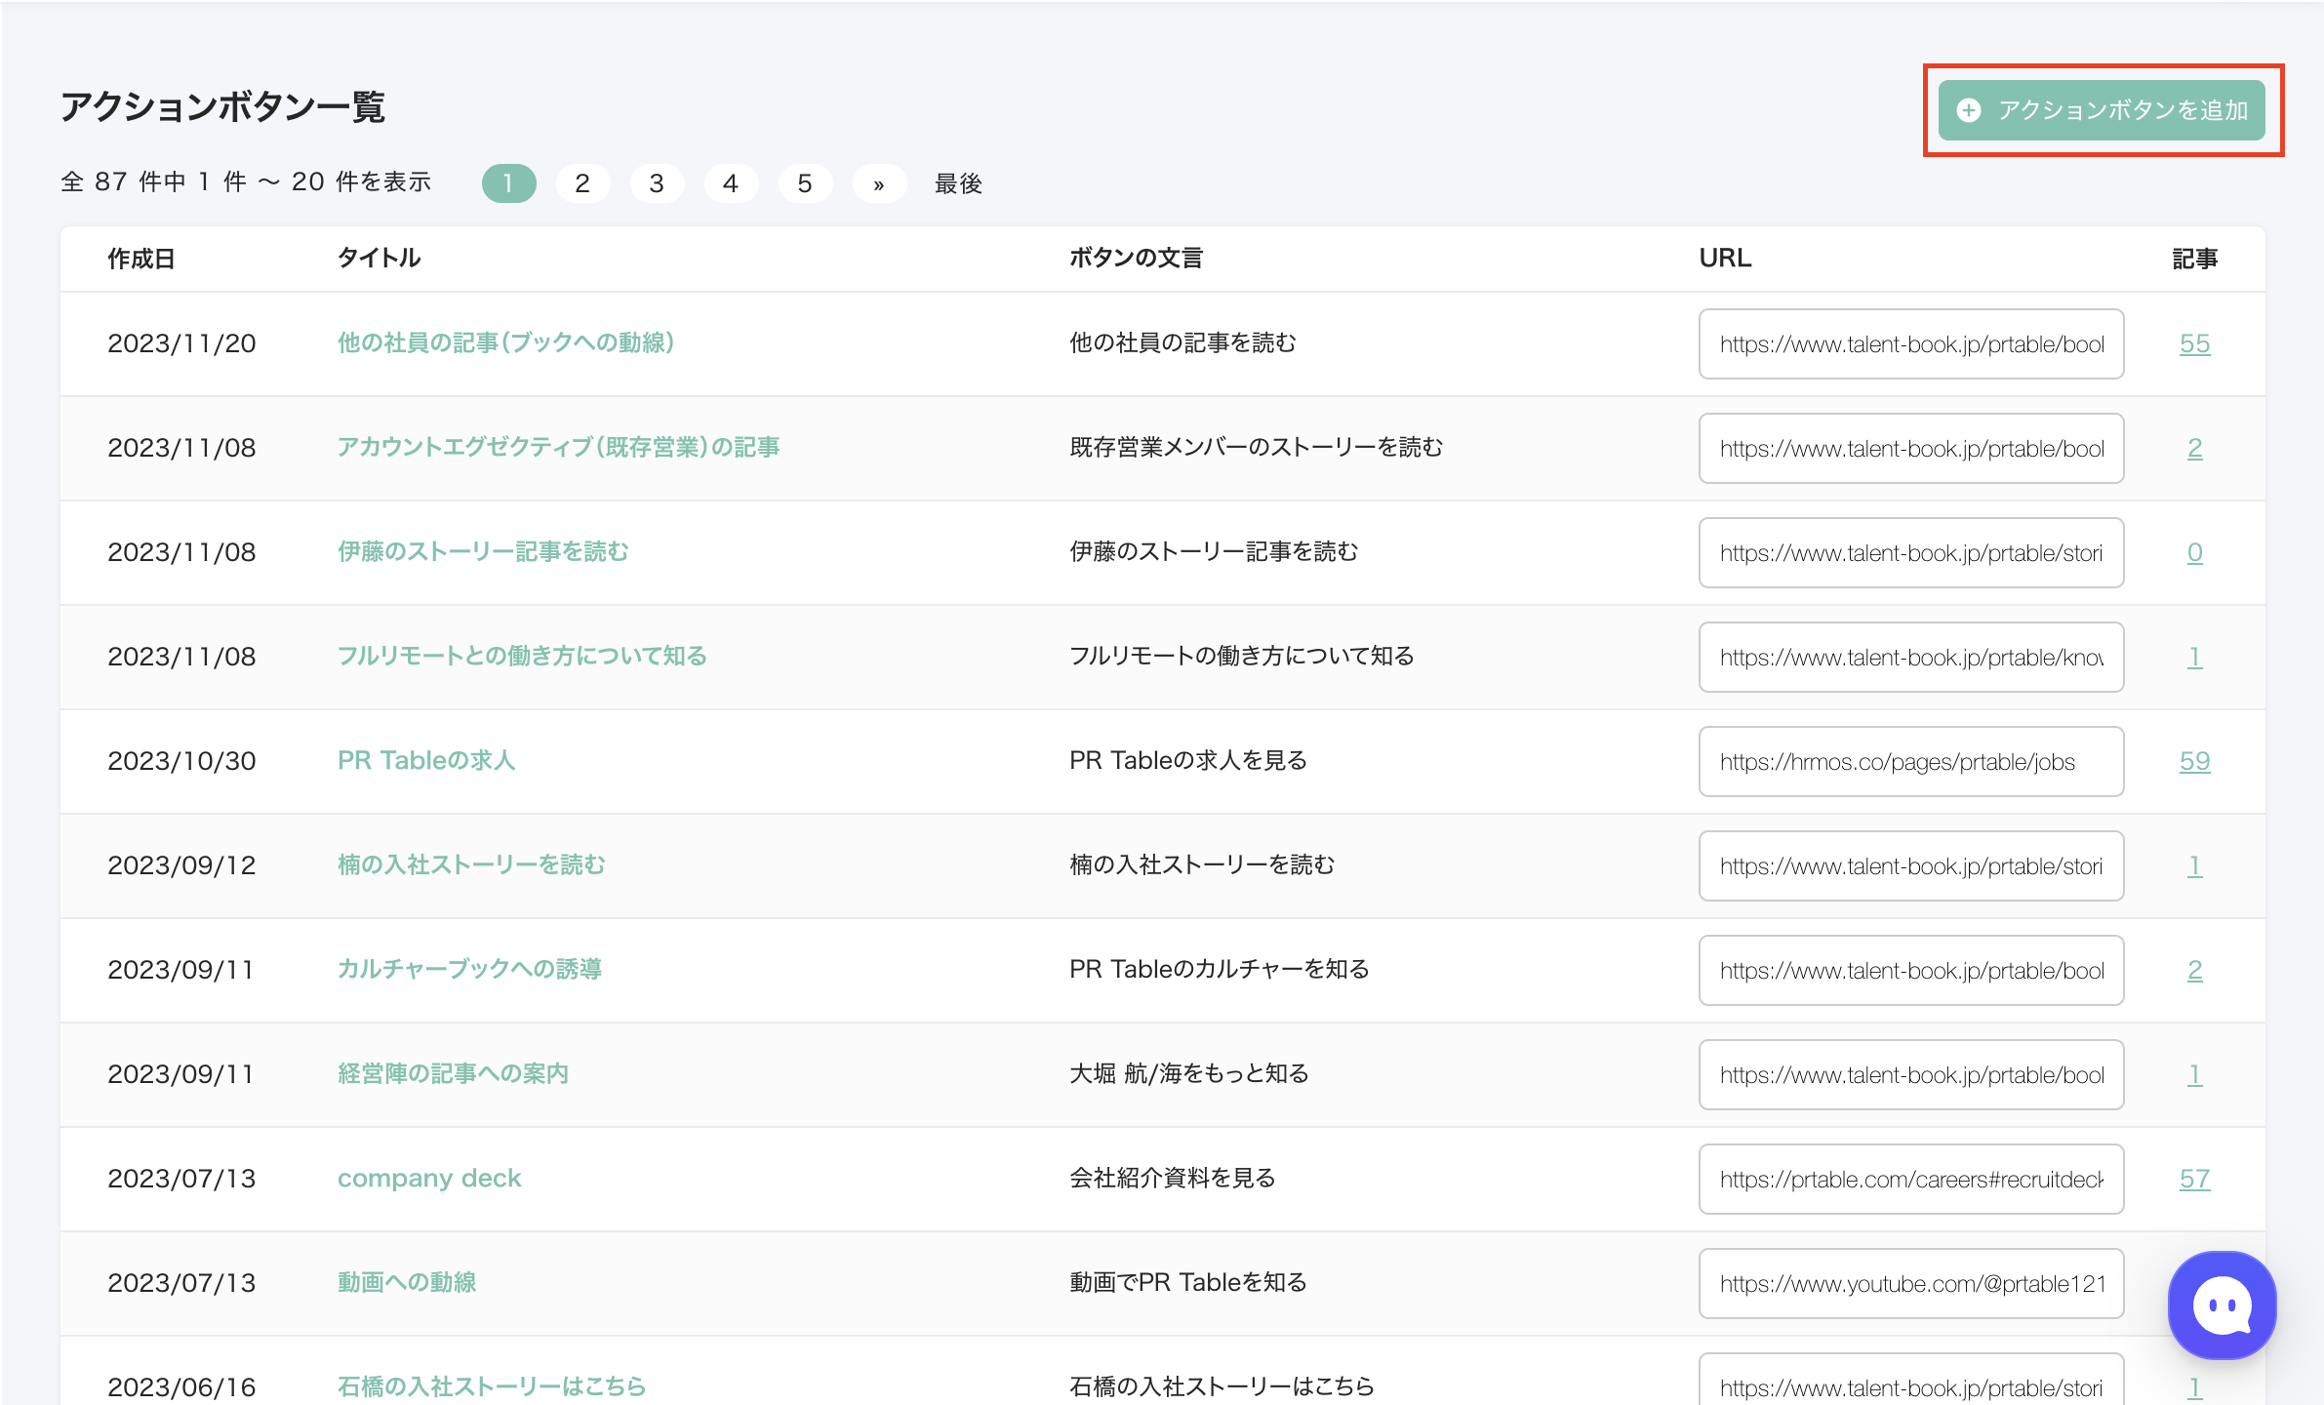Open article count 0 for 伊藤 row

2194,552
